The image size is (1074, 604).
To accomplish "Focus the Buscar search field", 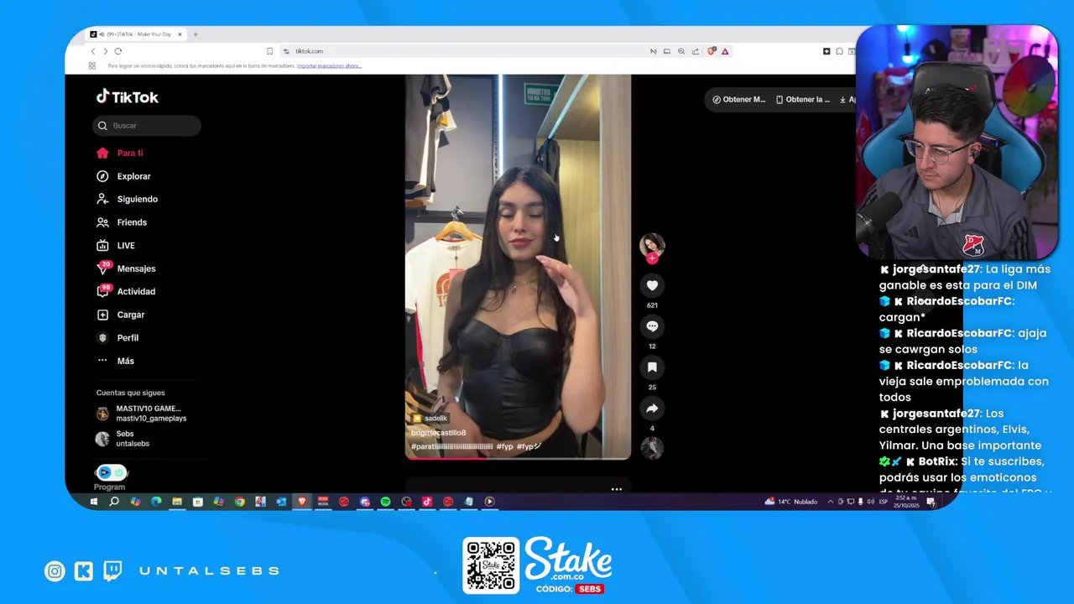I will tap(147, 126).
